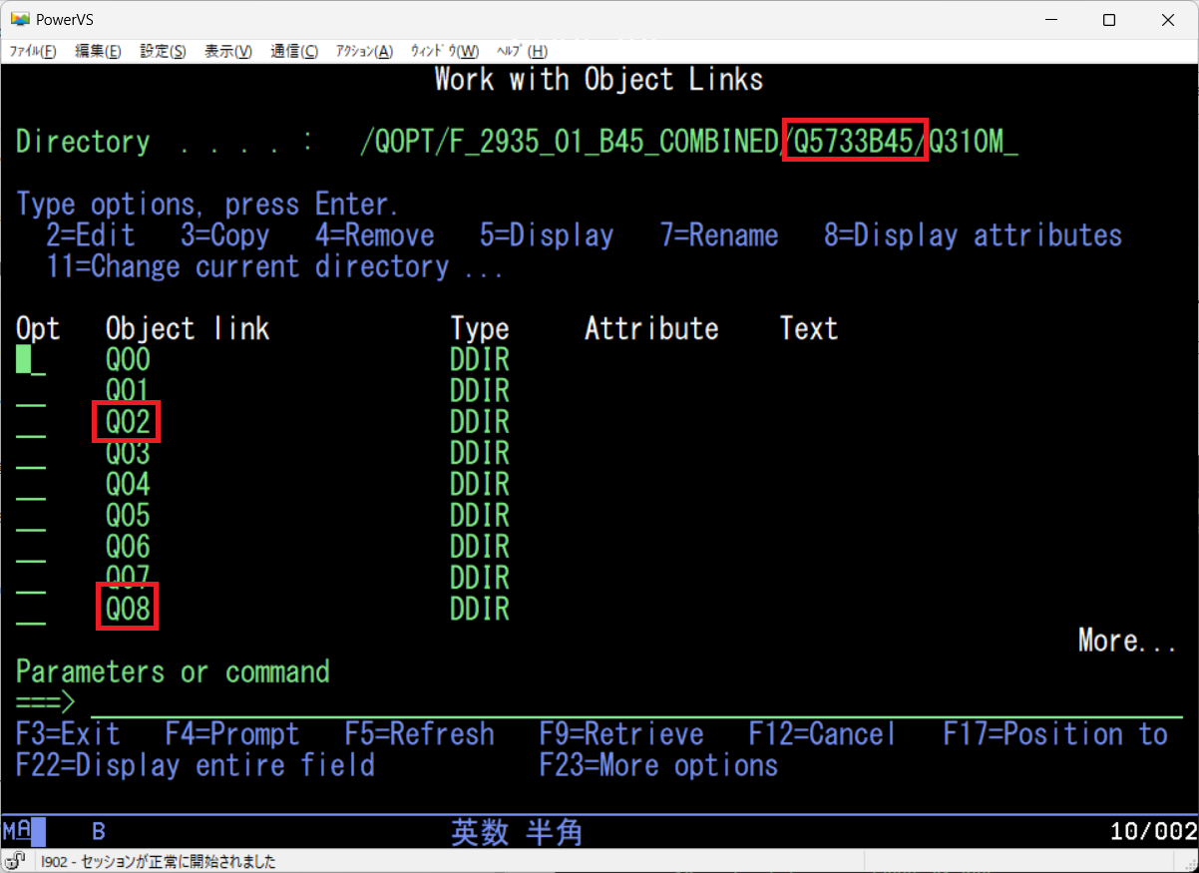Open the 通信(C) menu

coord(294,51)
